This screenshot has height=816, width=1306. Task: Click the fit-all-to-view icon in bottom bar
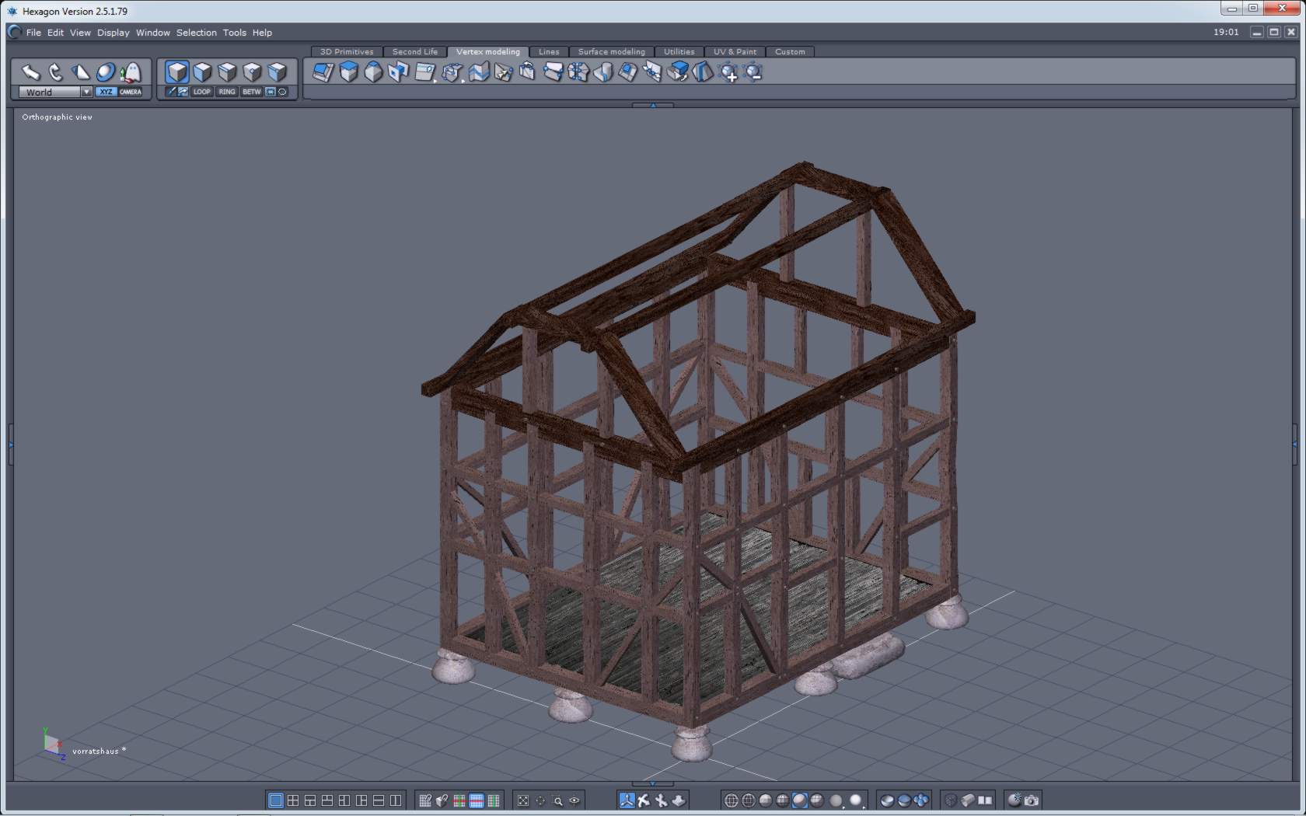[x=523, y=800]
